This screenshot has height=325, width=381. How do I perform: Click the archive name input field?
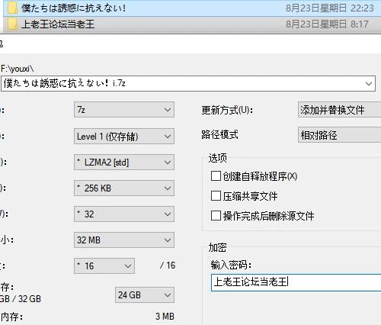[188, 83]
